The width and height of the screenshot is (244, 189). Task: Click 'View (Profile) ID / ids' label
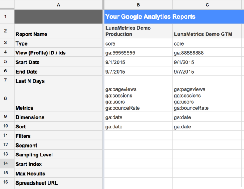point(58,52)
